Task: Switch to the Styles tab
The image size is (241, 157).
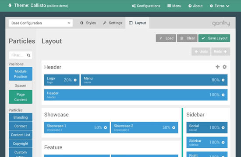Action: (88, 23)
